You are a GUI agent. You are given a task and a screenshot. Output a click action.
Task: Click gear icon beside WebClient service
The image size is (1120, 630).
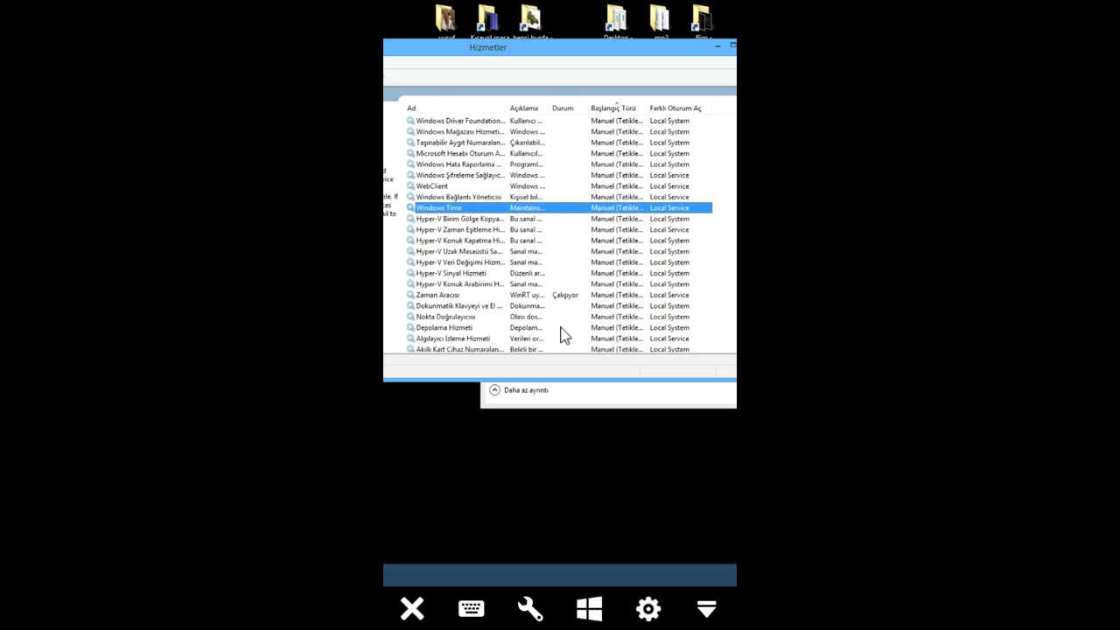click(x=410, y=185)
